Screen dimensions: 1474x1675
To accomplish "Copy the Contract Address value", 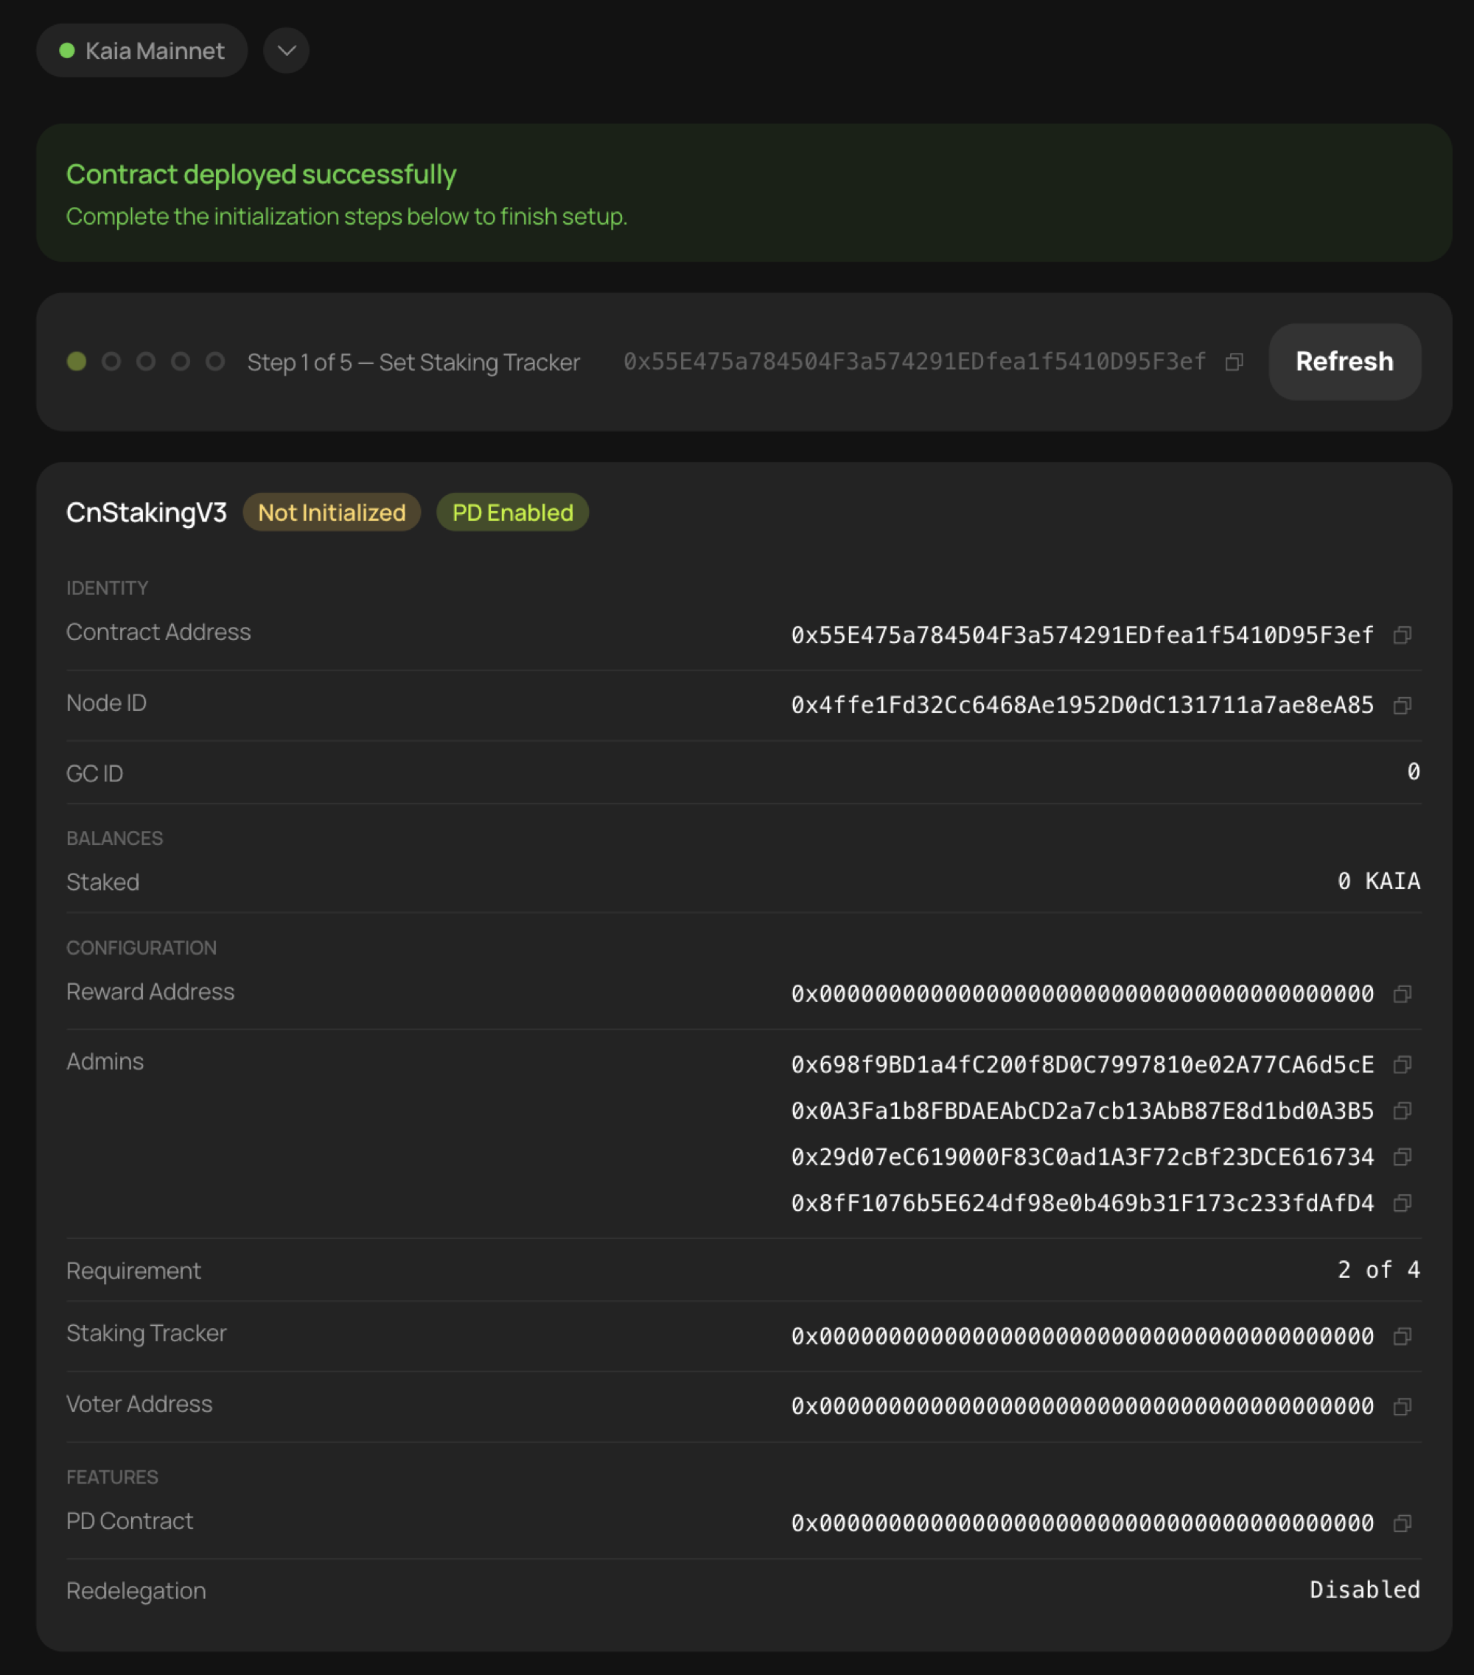I will 1403,635.
